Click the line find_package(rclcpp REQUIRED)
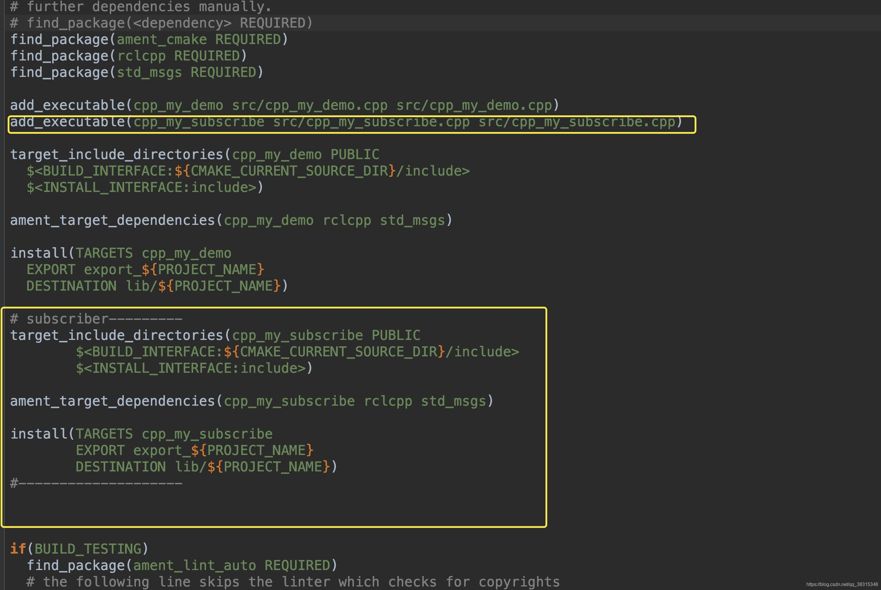The width and height of the screenshot is (881, 590). pos(128,56)
